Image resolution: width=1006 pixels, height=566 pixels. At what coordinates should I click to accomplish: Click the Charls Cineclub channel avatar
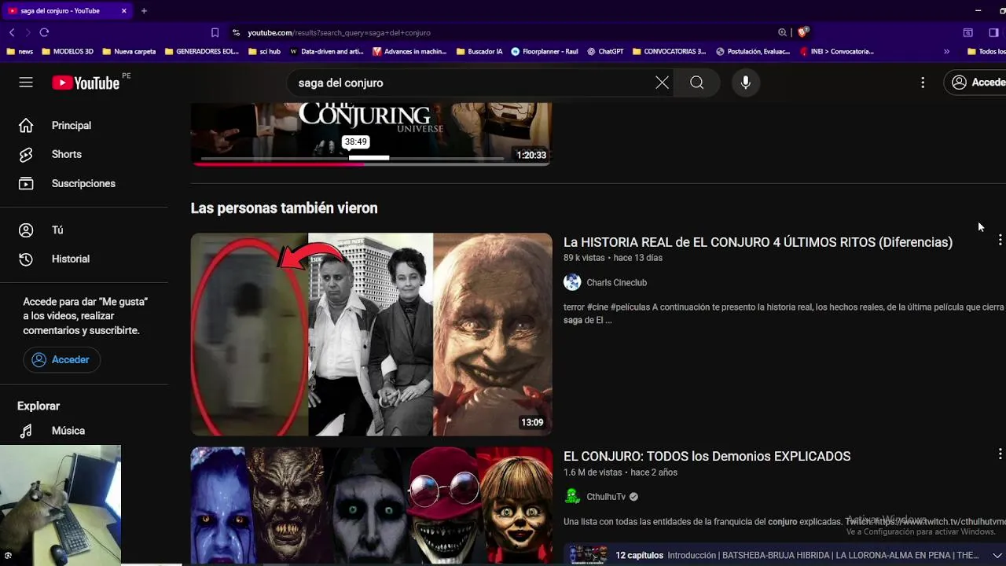572,282
